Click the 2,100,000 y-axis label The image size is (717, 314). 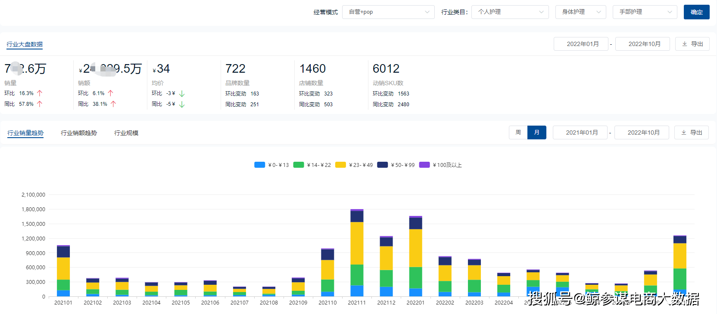pyautogui.click(x=33, y=195)
